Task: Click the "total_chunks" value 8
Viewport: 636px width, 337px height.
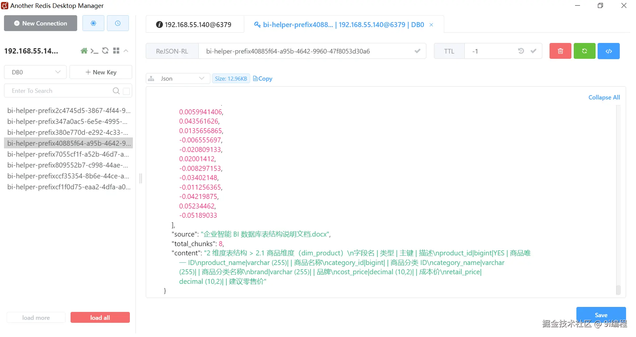Action: click(x=221, y=244)
